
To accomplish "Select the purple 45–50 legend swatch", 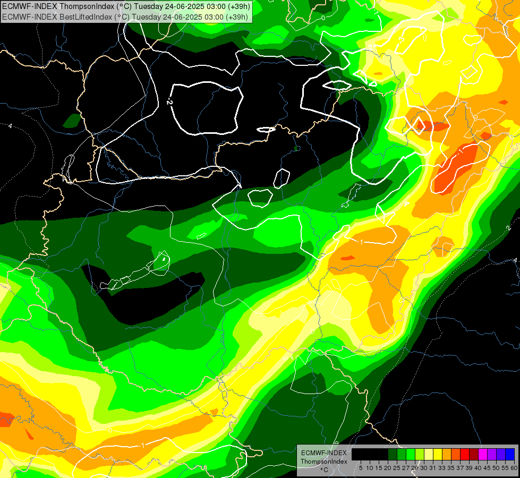I will pos(492,454).
